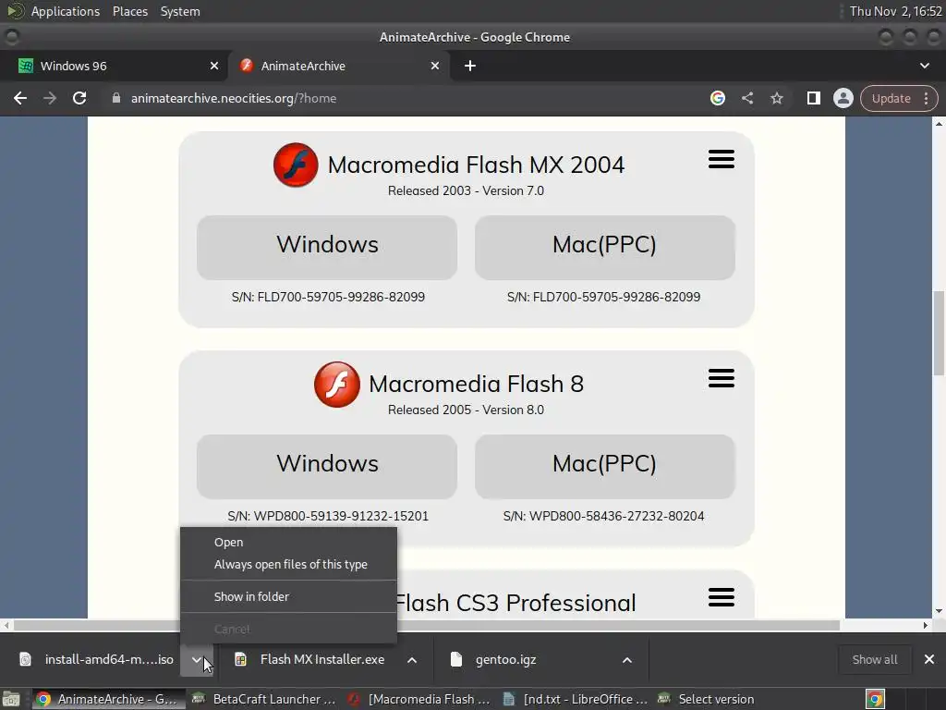Image resolution: width=946 pixels, height=710 pixels.
Task: Click the gentoo.igz file icon
Action: 456,659
